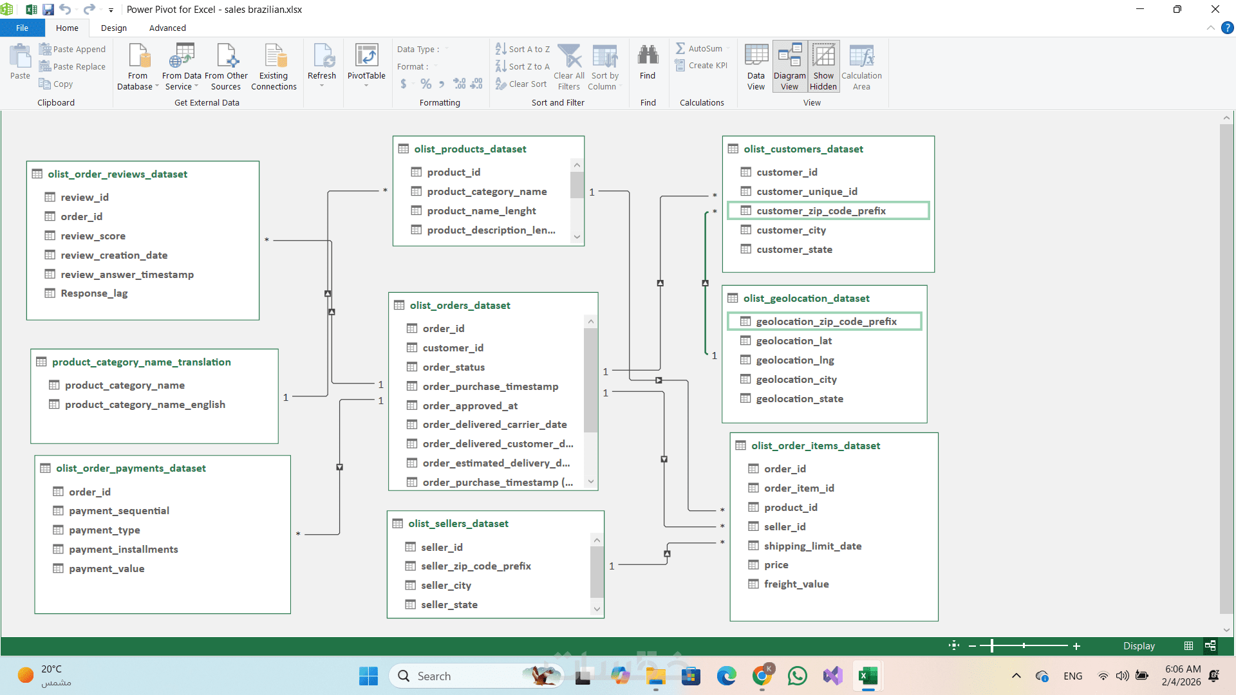The width and height of the screenshot is (1236, 695).
Task: Click the diagram zoom slider handle
Action: tap(992, 645)
